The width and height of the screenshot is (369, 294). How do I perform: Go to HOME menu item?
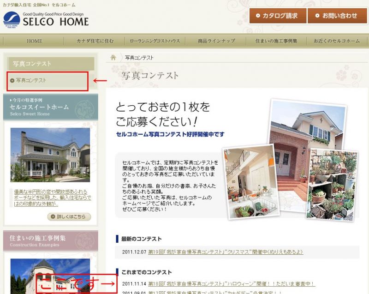34,41
